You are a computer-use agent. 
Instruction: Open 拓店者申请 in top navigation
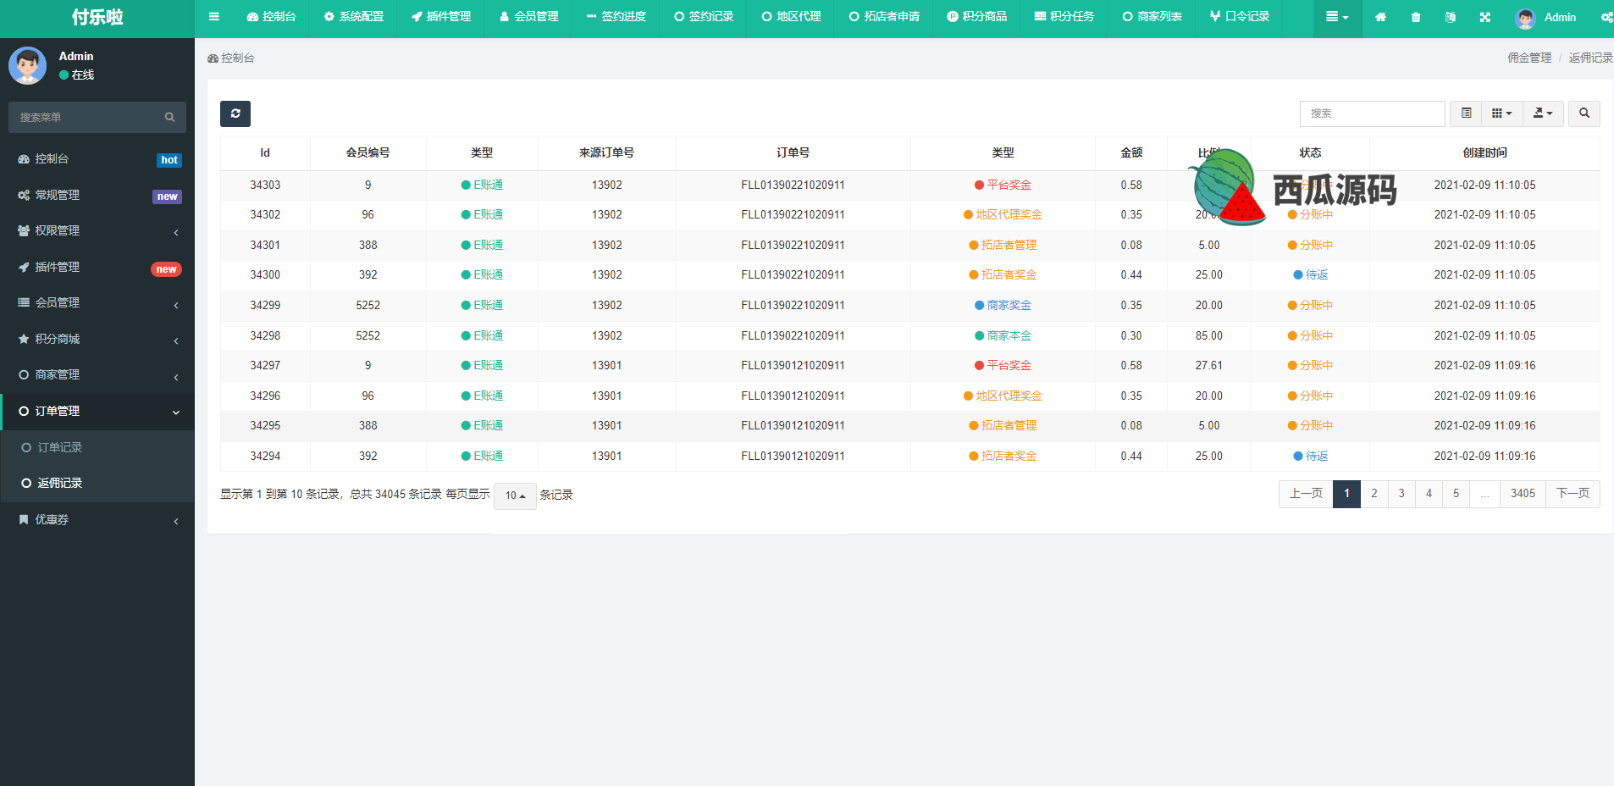pos(884,18)
